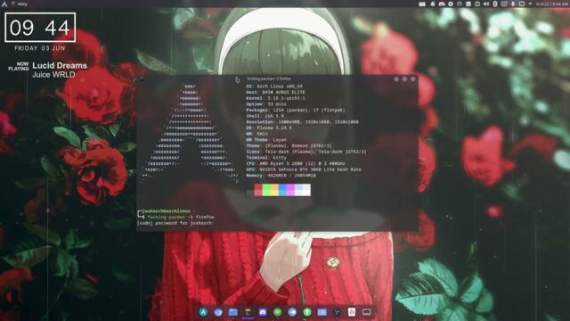Screen dimensions: 570x321
Task: Open the volume speaker icon in the tray
Action: click(486, 4)
